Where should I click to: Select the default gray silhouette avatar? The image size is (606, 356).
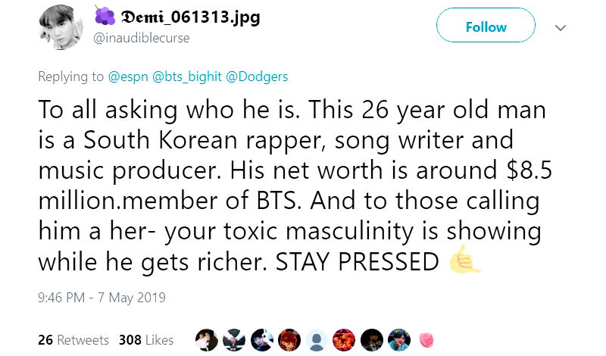click(317, 339)
